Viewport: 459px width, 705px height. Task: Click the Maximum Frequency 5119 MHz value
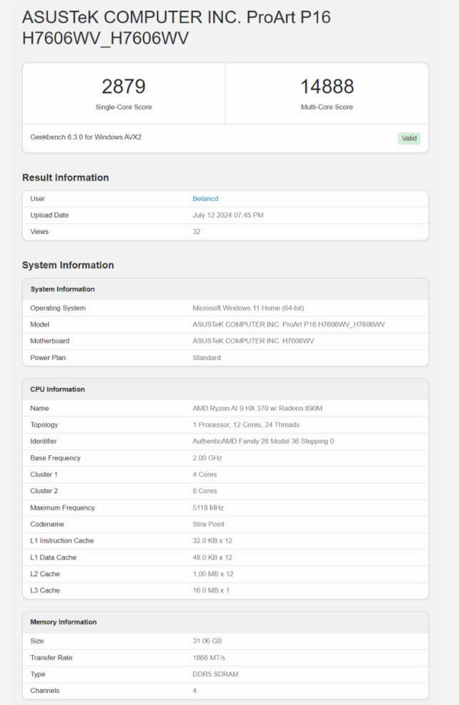(208, 507)
